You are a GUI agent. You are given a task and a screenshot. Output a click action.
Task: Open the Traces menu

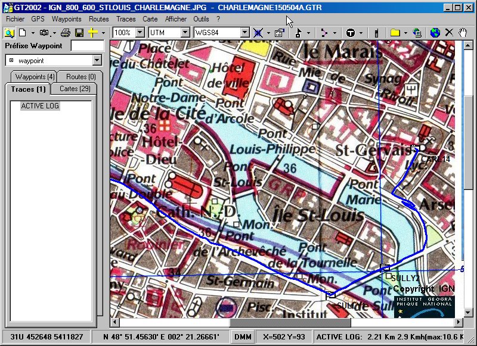(x=126, y=19)
